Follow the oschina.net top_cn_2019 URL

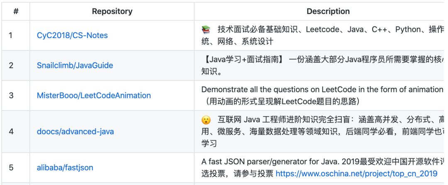pyautogui.click(x=356, y=173)
